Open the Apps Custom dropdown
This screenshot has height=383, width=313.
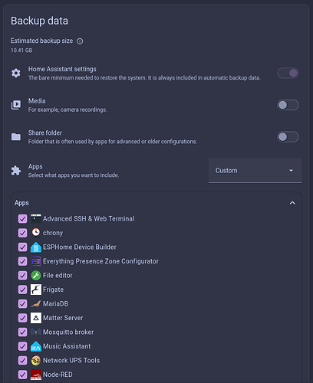click(x=255, y=171)
